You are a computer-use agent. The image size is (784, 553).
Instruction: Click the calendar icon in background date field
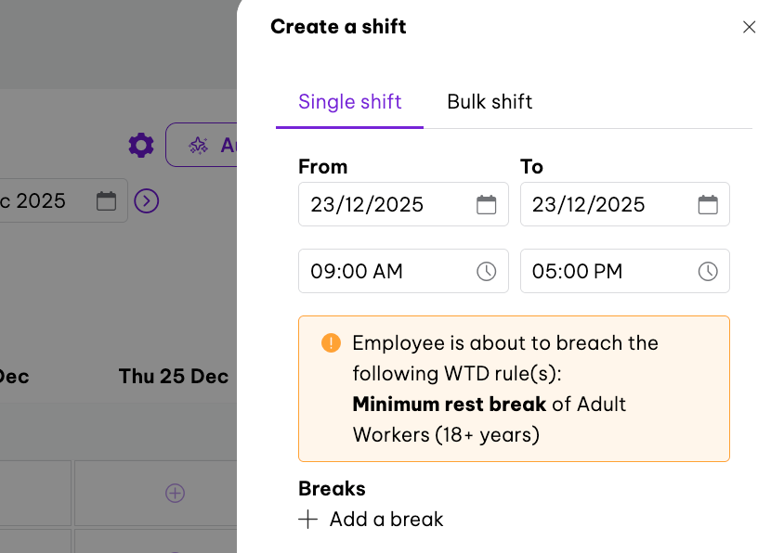point(107,200)
